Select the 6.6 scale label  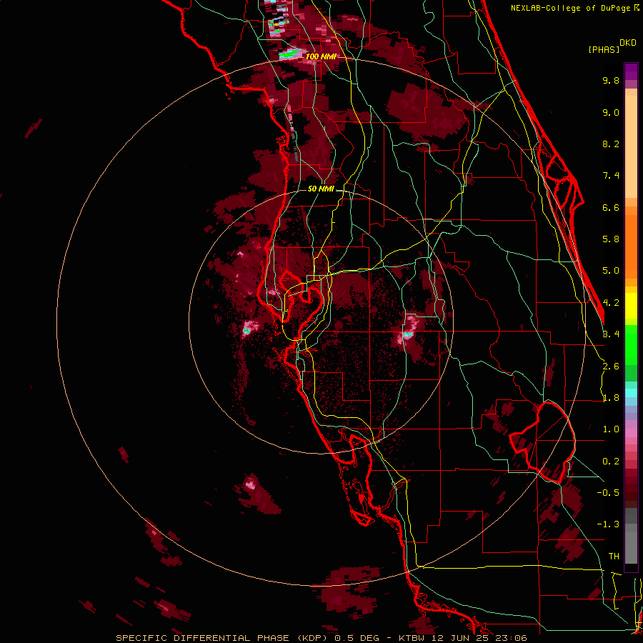click(x=611, y=207)
